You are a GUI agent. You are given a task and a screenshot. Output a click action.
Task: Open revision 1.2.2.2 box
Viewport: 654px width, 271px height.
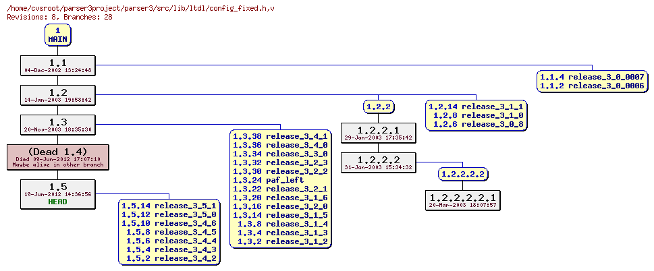tap(379, 162)
